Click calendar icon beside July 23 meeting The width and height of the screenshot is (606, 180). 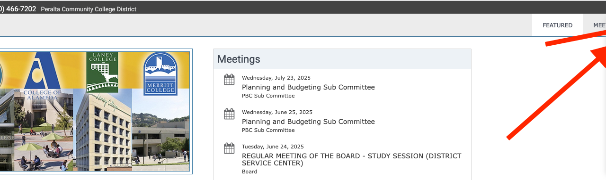tap(229, 80)
